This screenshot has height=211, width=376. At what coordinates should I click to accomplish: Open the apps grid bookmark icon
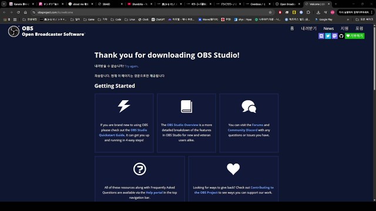(15, 19)
